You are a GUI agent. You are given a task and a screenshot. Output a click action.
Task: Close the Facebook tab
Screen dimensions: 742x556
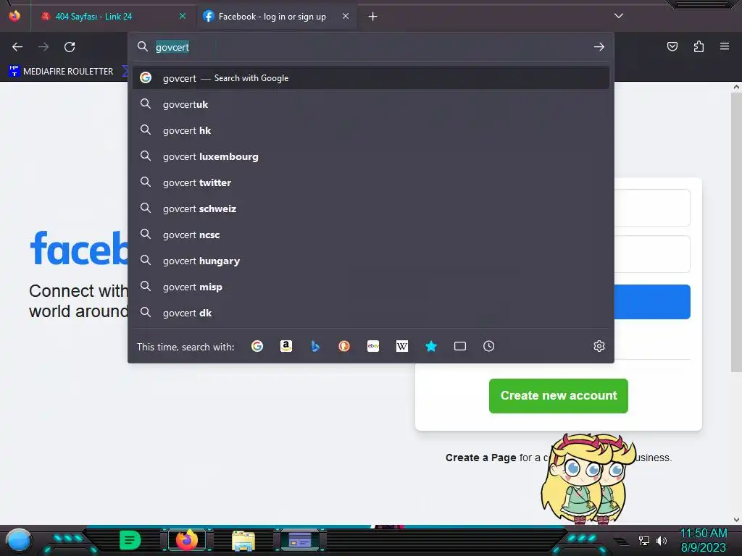[346, 16]
